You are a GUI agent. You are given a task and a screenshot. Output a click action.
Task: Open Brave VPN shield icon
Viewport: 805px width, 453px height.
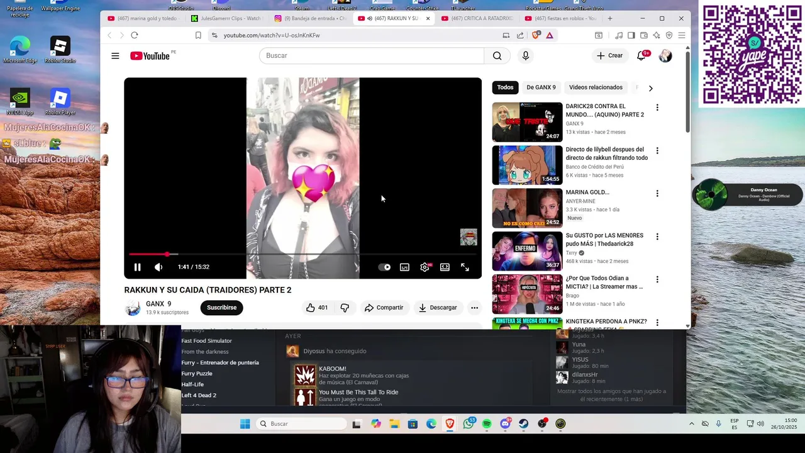[669, 35]
